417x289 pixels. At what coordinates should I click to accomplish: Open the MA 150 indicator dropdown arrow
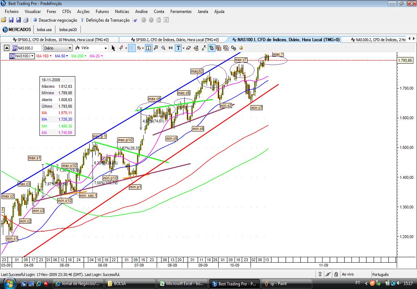point(51,56)
